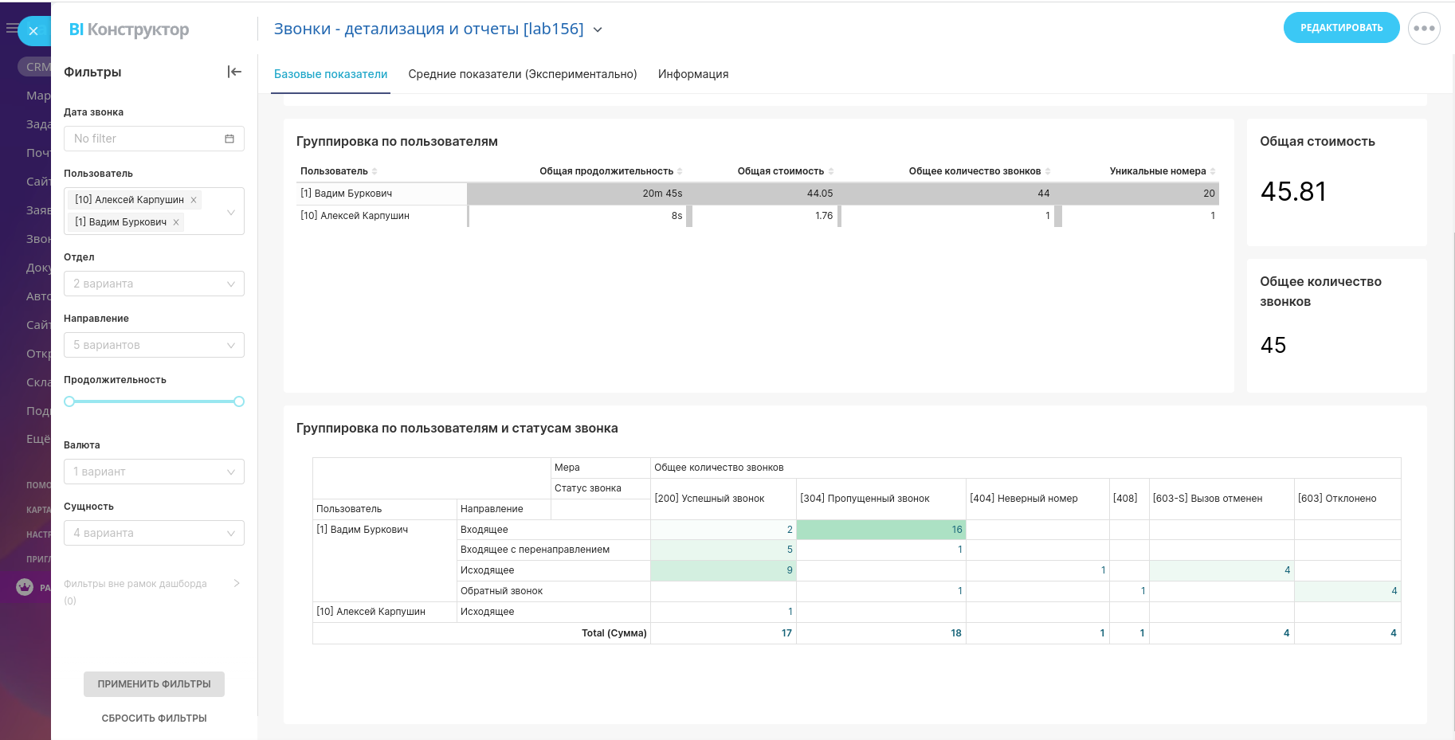Click Сбросить фильтры link
Image resolution: width=1455 pixels, height=740 pixels.
(154, 718)
